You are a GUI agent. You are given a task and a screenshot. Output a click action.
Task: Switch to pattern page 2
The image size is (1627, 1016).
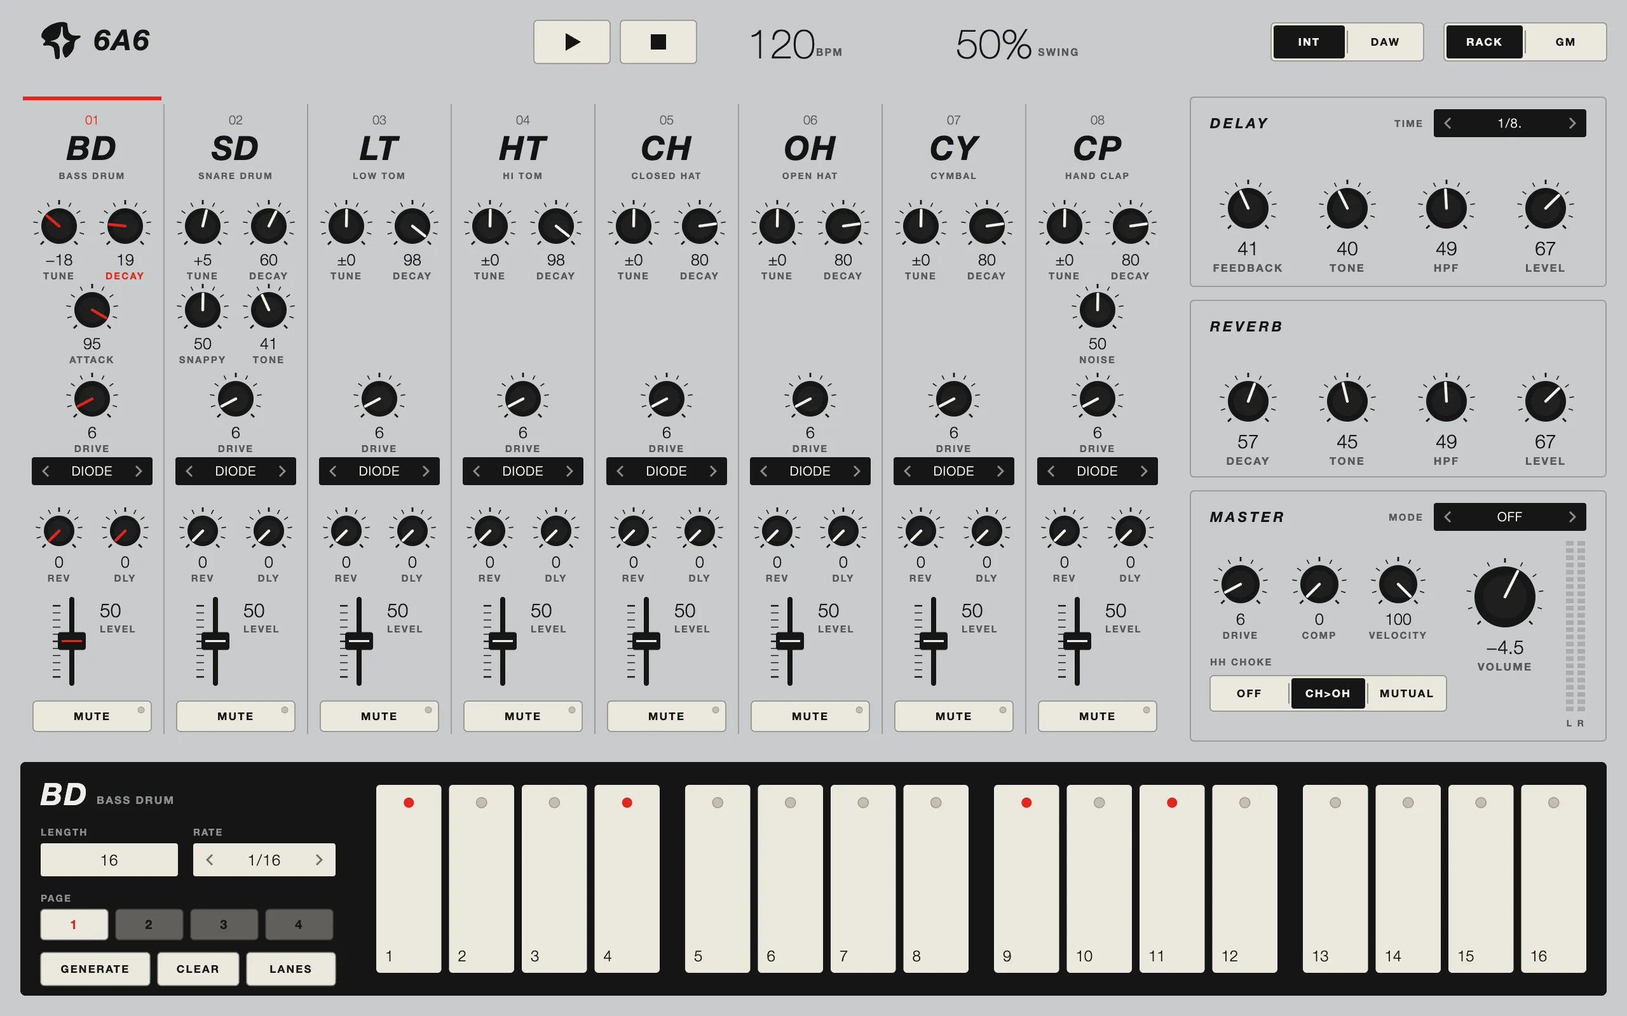coord(149,925)
